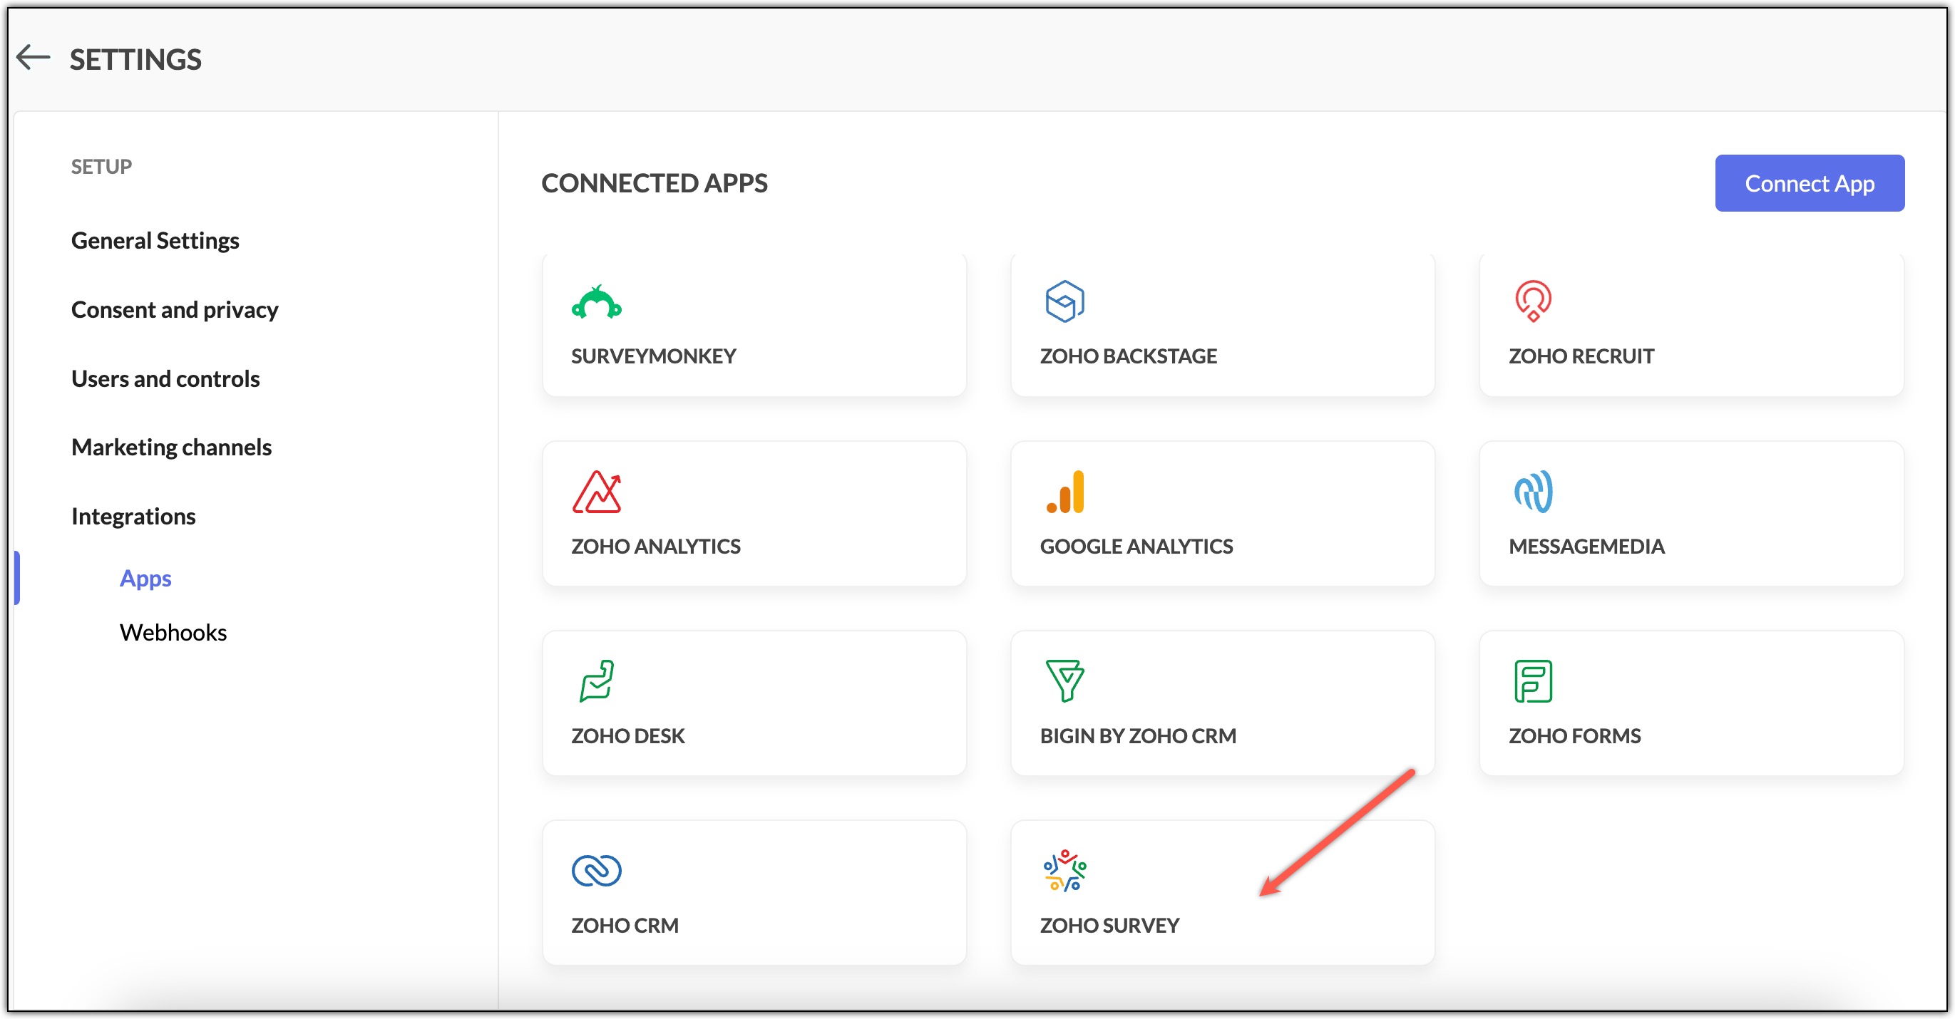Open the BIGIN BY ZOHO CRM label
1955x1019 pixels.
click(x=1138, y=736)
